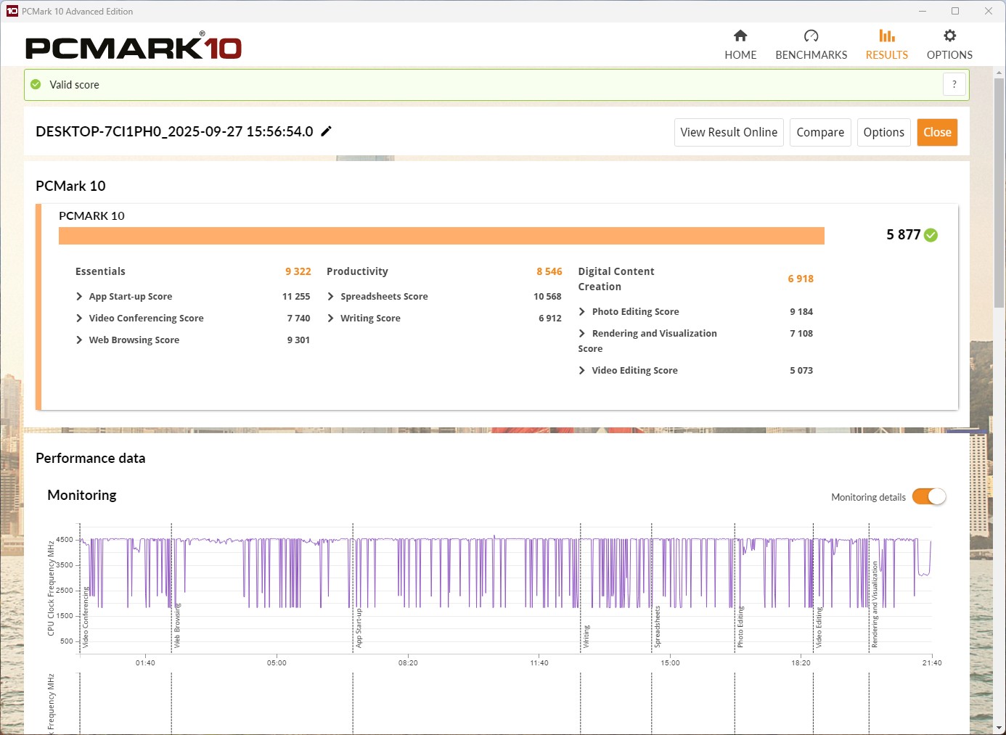Click the Results bar chart icon
Viewport: 1006px width, 735px height.
click(886, 36)
